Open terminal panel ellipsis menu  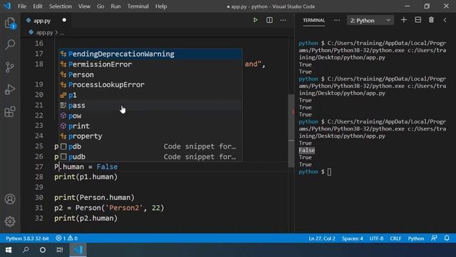[x=337, y=20]
